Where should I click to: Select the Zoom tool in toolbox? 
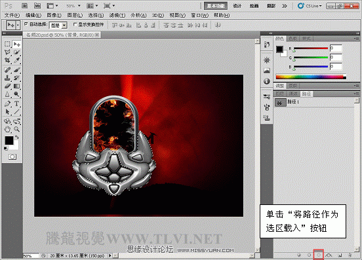16,129
